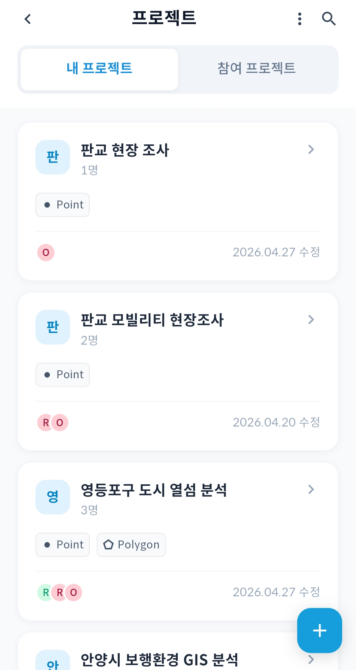The image size is (356, 670).
Task: Tap the 판 icon of 판교 모빌리티 현장조사
Action: click(x=53, y=327)
